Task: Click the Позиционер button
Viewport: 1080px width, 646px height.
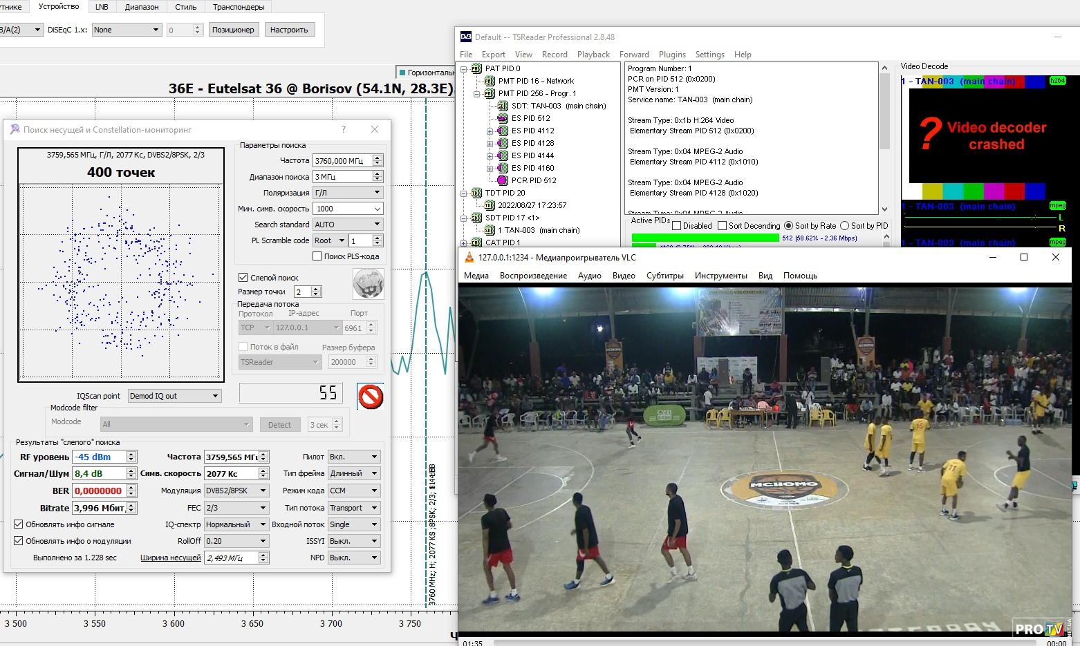Action: (x=233, y=30)
